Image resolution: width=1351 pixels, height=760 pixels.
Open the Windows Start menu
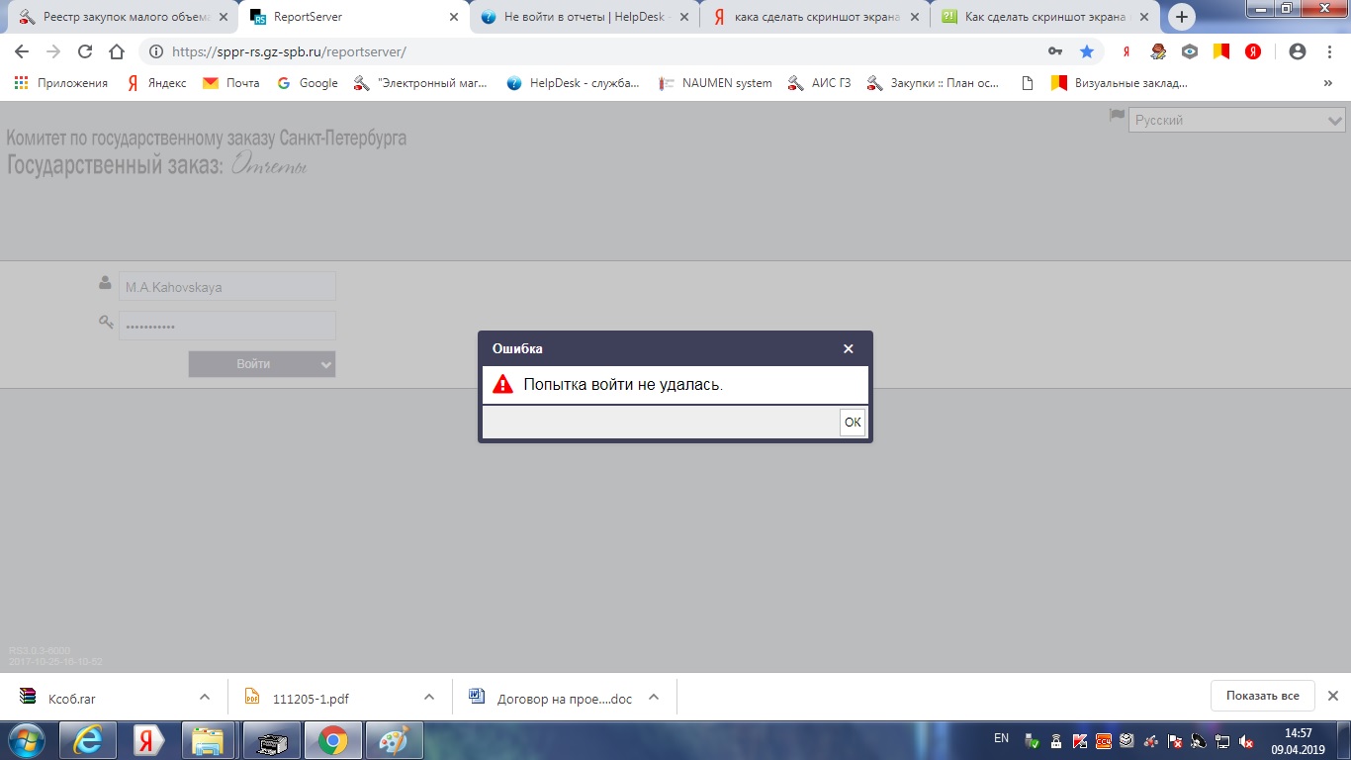point(27,740)
